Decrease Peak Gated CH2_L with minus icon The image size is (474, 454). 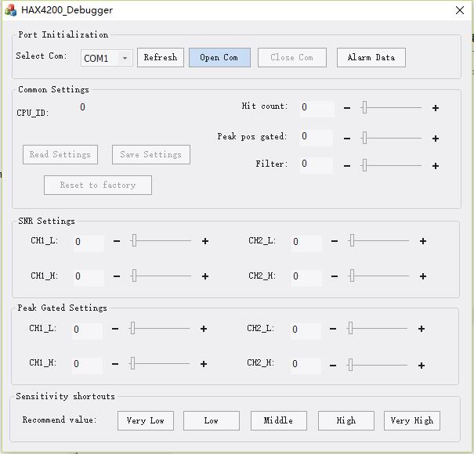(333, 330)
